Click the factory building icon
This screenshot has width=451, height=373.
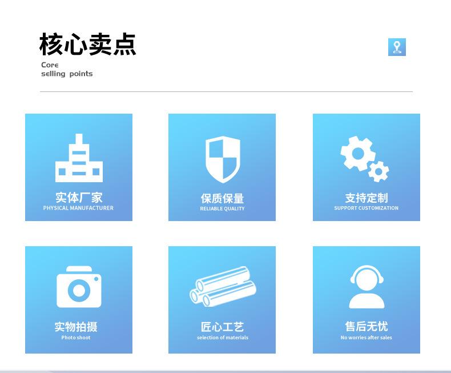(x=79, y=158)
